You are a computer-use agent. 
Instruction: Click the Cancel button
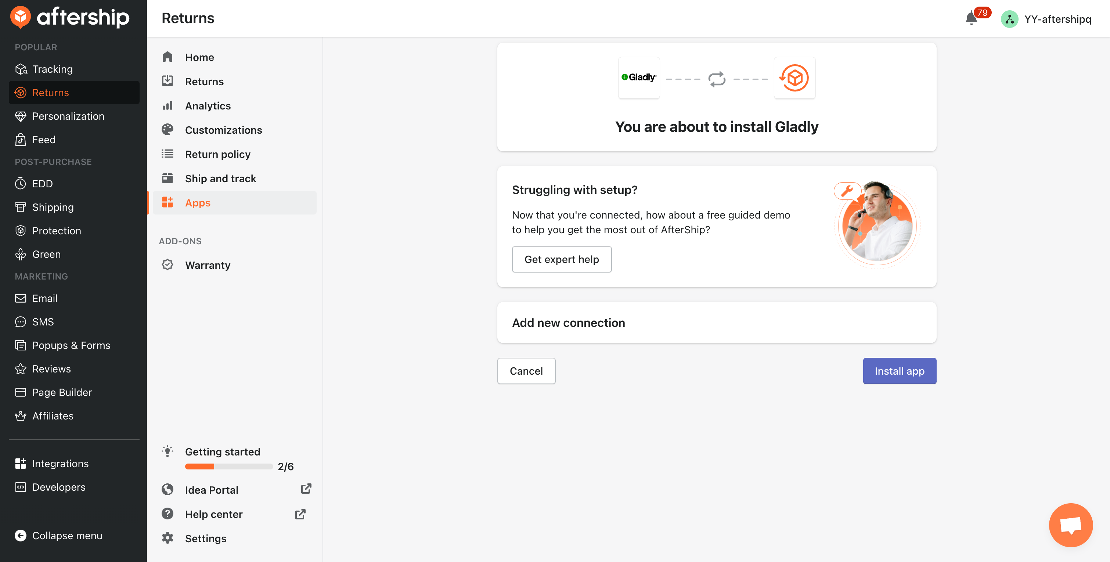coord(526,371)
